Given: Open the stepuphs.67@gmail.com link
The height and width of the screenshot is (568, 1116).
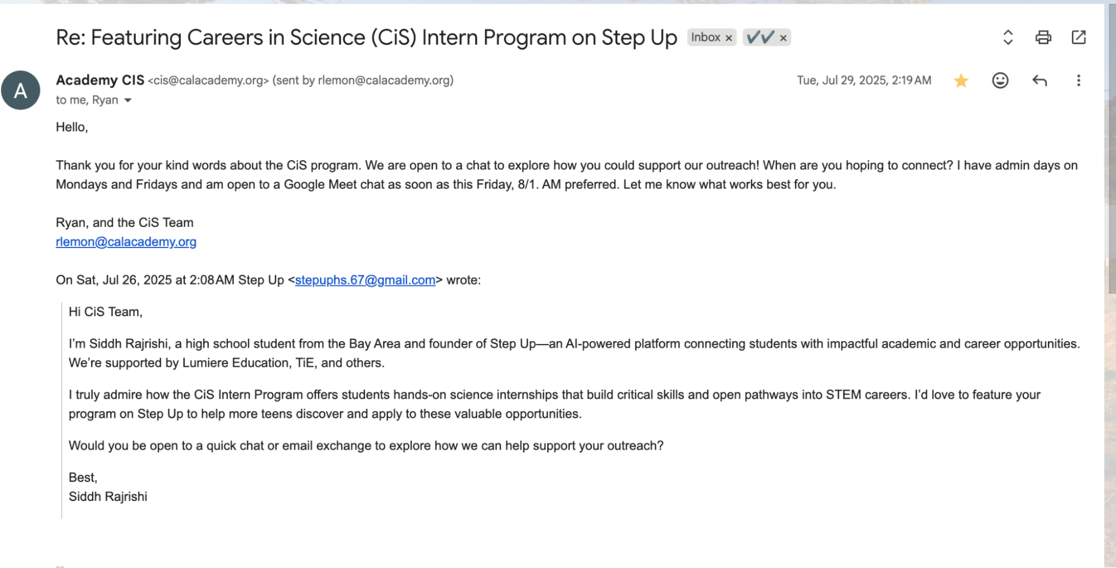Looking at the screenshot, I should click(365, 280).
